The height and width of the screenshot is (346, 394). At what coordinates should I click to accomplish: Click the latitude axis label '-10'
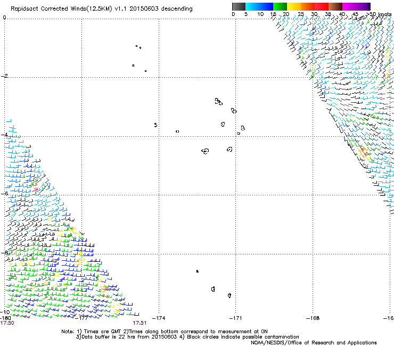(5, 312)
